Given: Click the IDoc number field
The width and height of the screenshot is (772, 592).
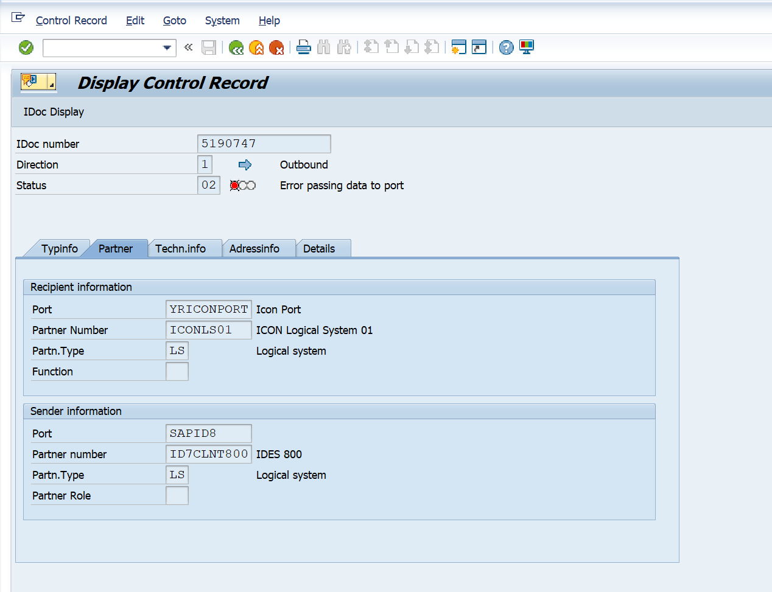Looking at the screenshot, I should 264,144.
